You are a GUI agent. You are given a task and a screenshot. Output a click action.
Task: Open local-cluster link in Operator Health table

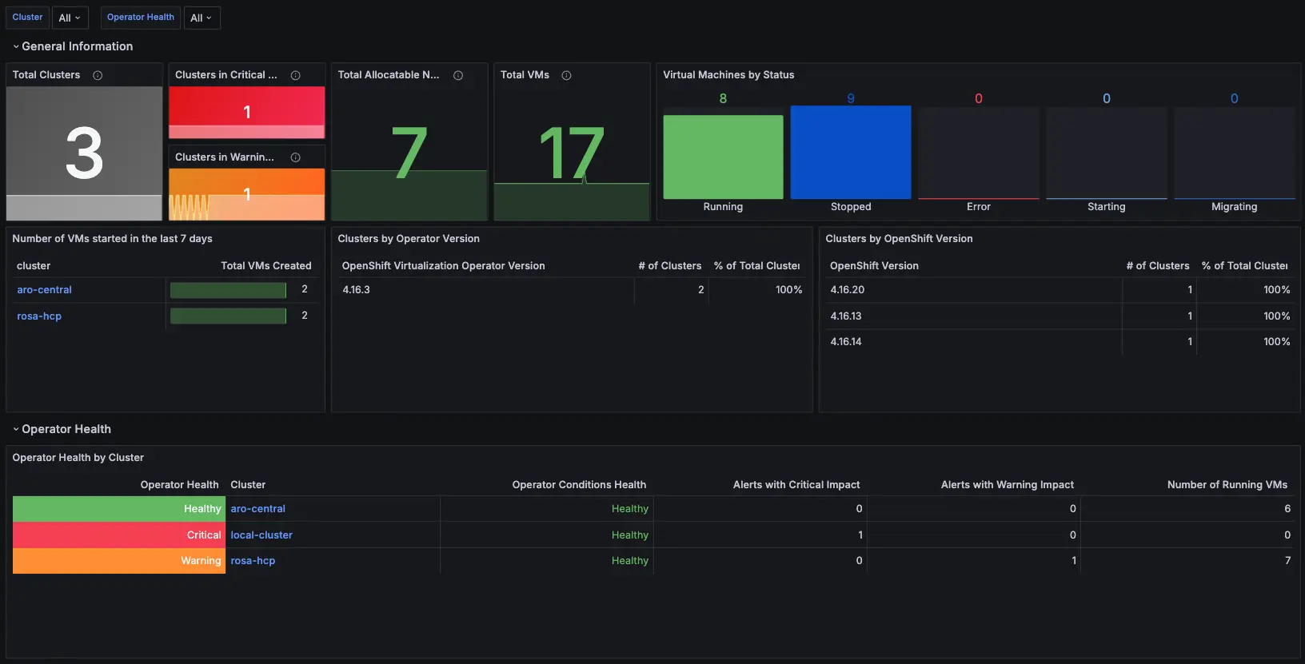(261, 535)
